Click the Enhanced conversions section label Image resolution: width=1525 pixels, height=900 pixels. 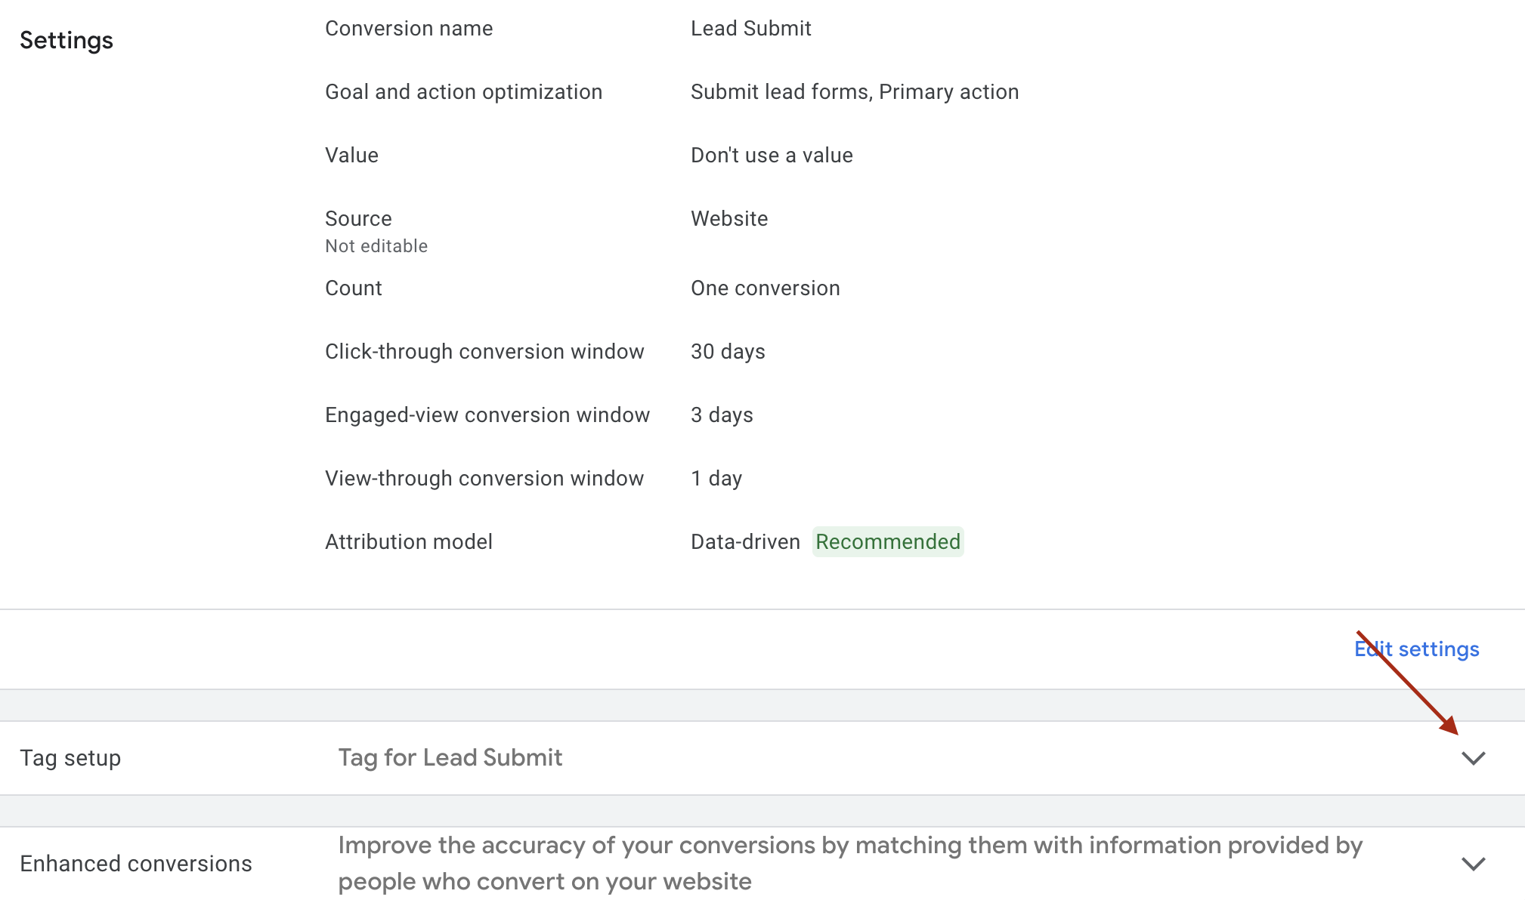coord(136,864)
